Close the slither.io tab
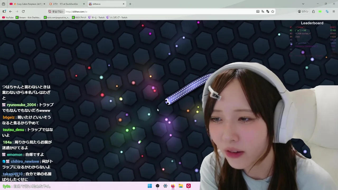 pos(124,4)
